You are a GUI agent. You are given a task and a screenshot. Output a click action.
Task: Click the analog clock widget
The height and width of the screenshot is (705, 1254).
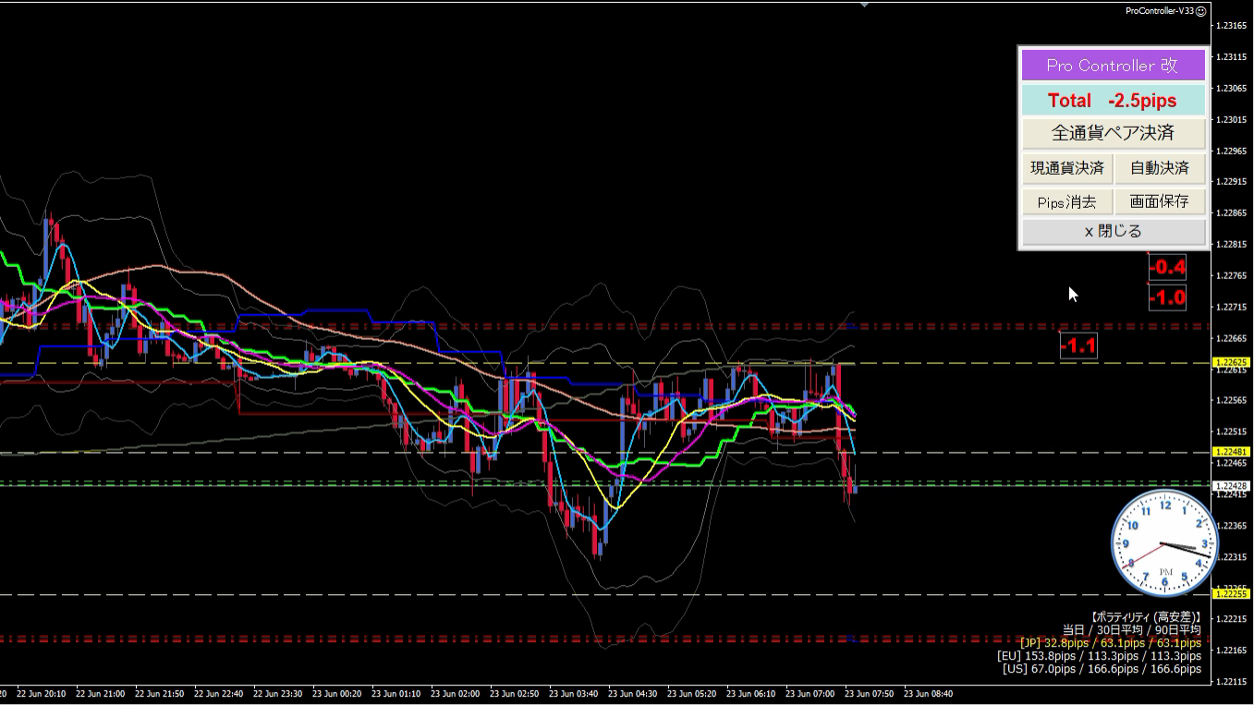tap(1164, 542)
